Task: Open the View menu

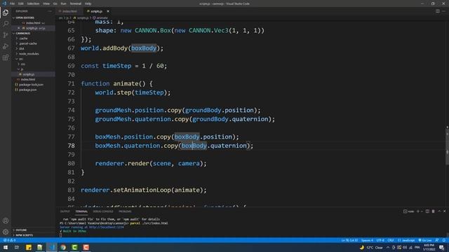Action: pos(46,3)
